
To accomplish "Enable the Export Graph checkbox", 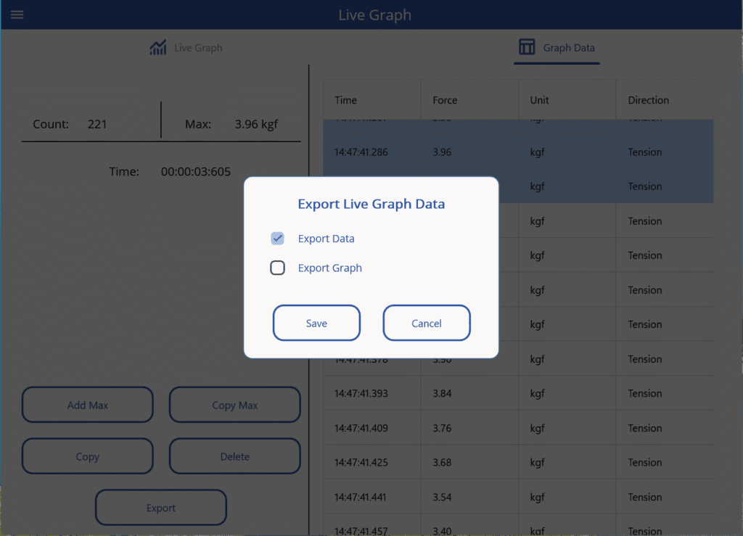I will coord(277,268).
